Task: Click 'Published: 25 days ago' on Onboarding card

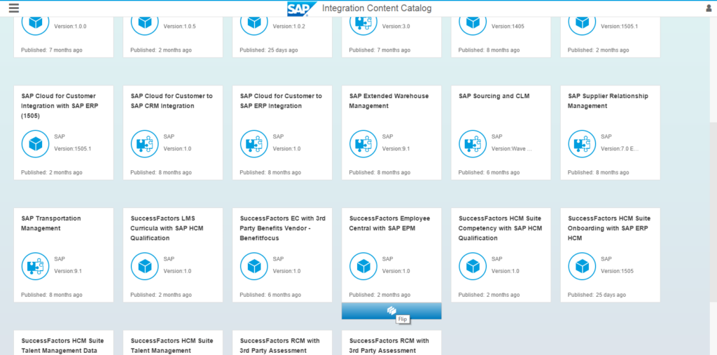Action: [x=597, y=295]
